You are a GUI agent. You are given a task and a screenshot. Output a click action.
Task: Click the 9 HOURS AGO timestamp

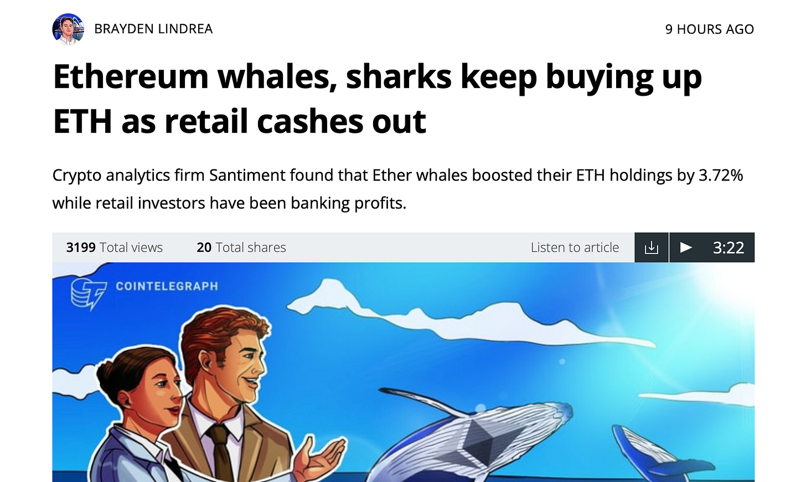click(710, 29)
